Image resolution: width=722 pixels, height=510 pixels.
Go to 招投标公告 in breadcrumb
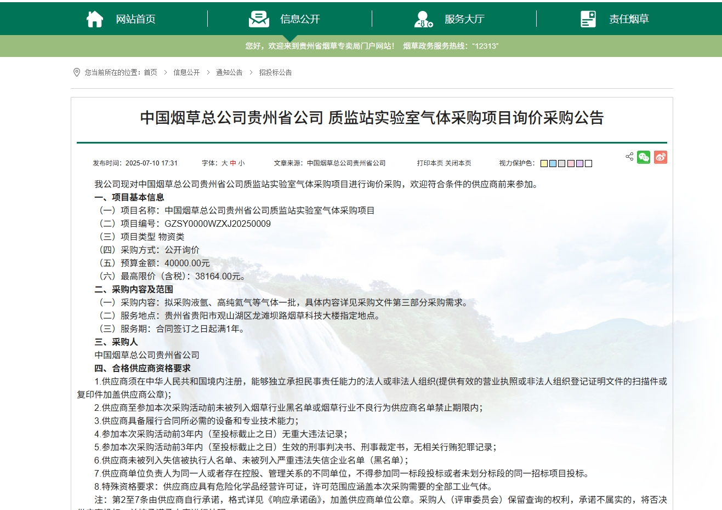(275, 72)
